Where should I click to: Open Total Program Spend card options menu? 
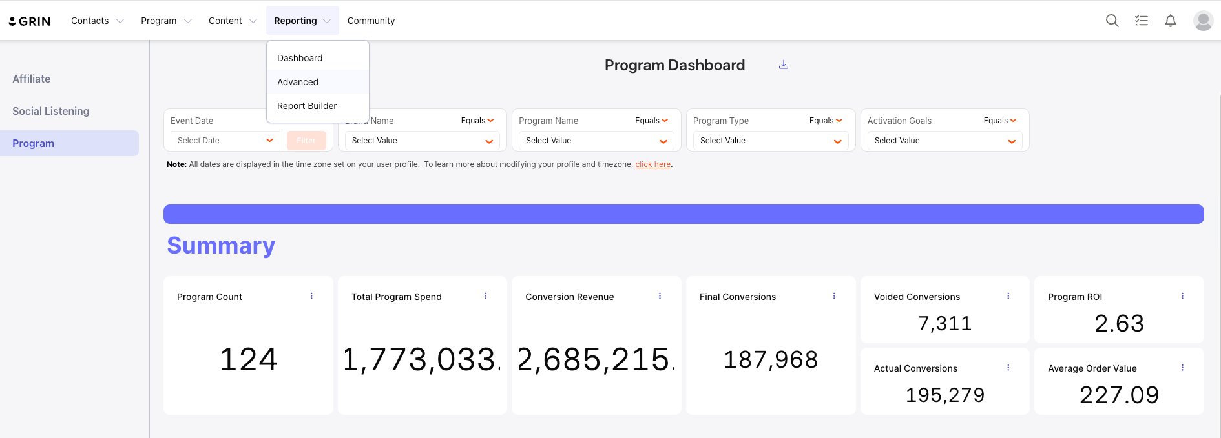pos(486,296)
